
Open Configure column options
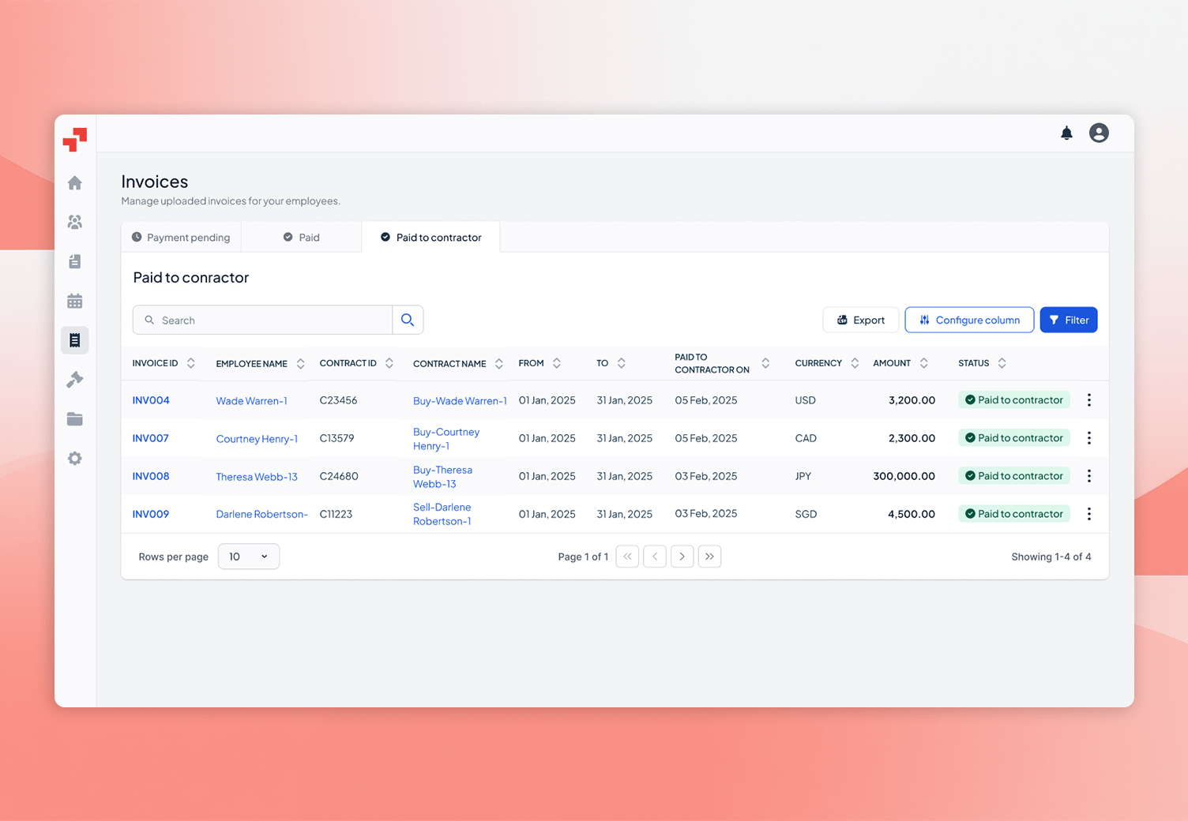click(969, 320)
